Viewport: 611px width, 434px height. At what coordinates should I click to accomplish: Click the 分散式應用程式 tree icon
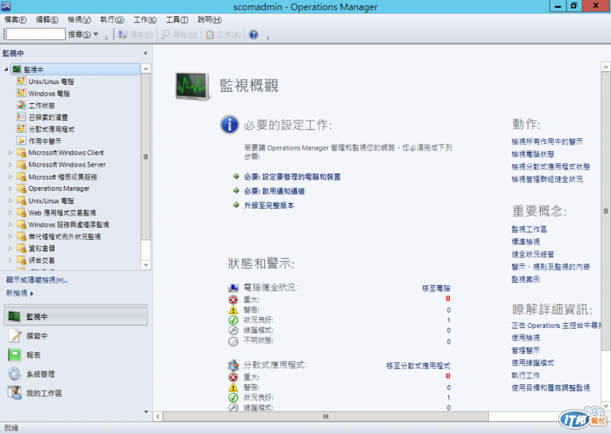point(21,128)
